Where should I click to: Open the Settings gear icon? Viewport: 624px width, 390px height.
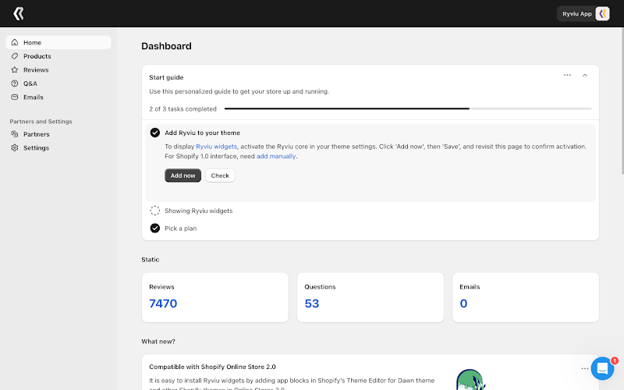coord(15,147)
